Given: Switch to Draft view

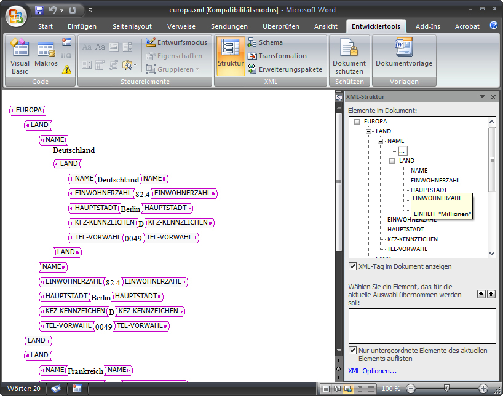Looking at the screenshot, I should (x=371, y=389).
